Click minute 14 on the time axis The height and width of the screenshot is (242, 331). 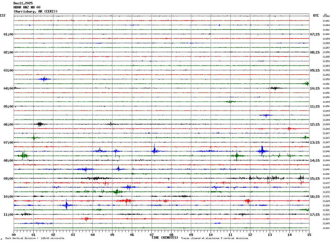[x=289, y=235]
